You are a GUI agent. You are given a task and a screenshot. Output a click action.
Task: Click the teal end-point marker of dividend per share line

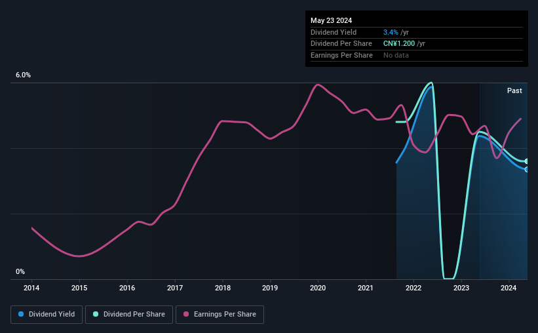point(526,161)
